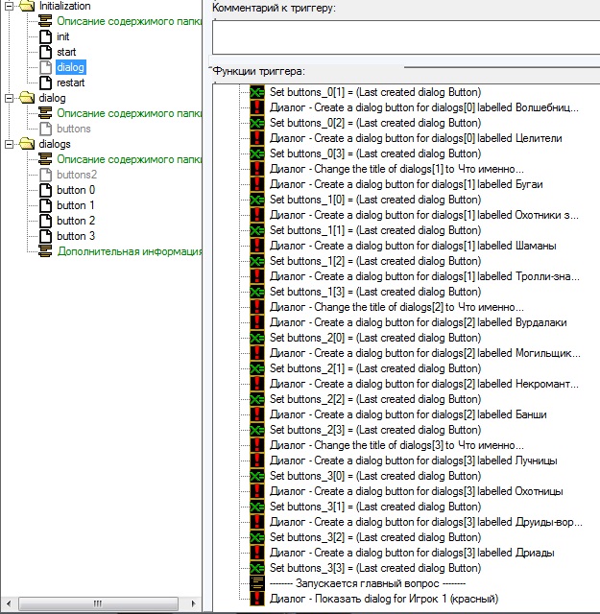This screenshot has width=600, height=614.
Task: Select the Дополнительная информация comment
Action: tap(130, 251)
